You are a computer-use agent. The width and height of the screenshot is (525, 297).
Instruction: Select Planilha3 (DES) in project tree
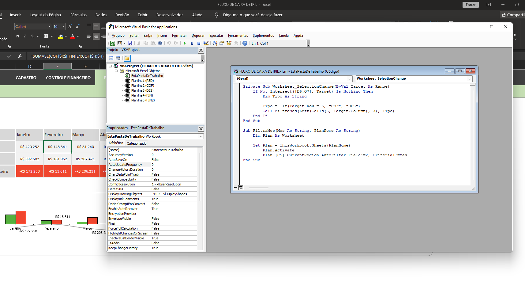(142, 90)
